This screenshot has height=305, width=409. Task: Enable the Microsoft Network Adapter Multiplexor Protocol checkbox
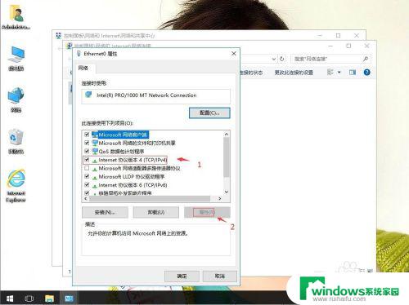87,168
